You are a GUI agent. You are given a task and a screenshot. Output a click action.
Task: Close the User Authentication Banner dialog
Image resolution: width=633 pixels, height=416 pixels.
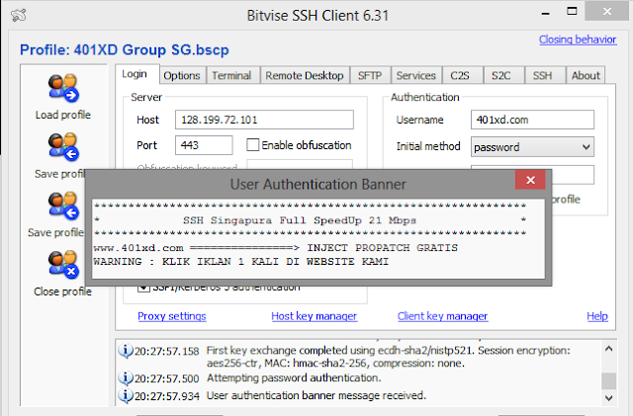tap(530, 180)
